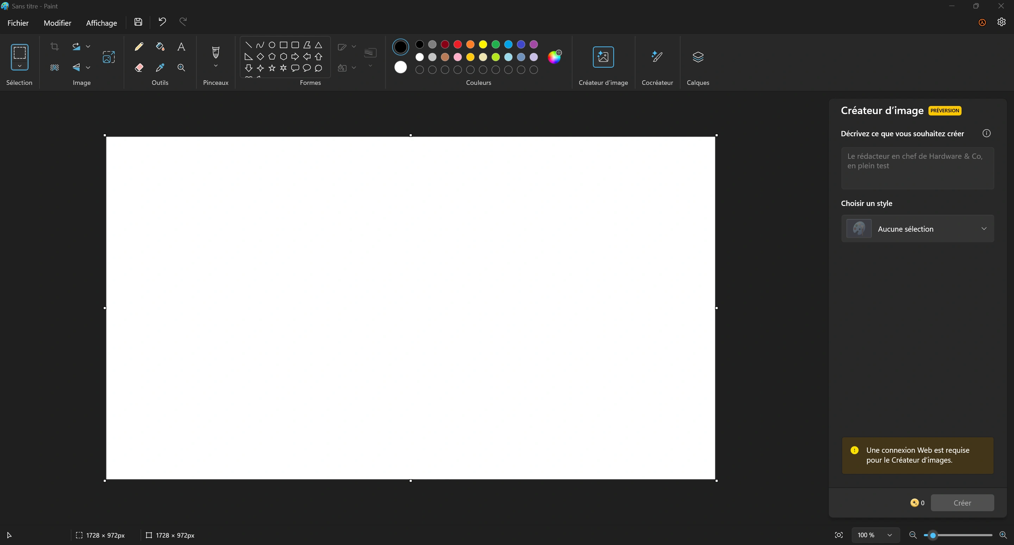Viewport: 1014px width, 545px height.
Task: Select the Eraser tool
Action: coord(139,67)
